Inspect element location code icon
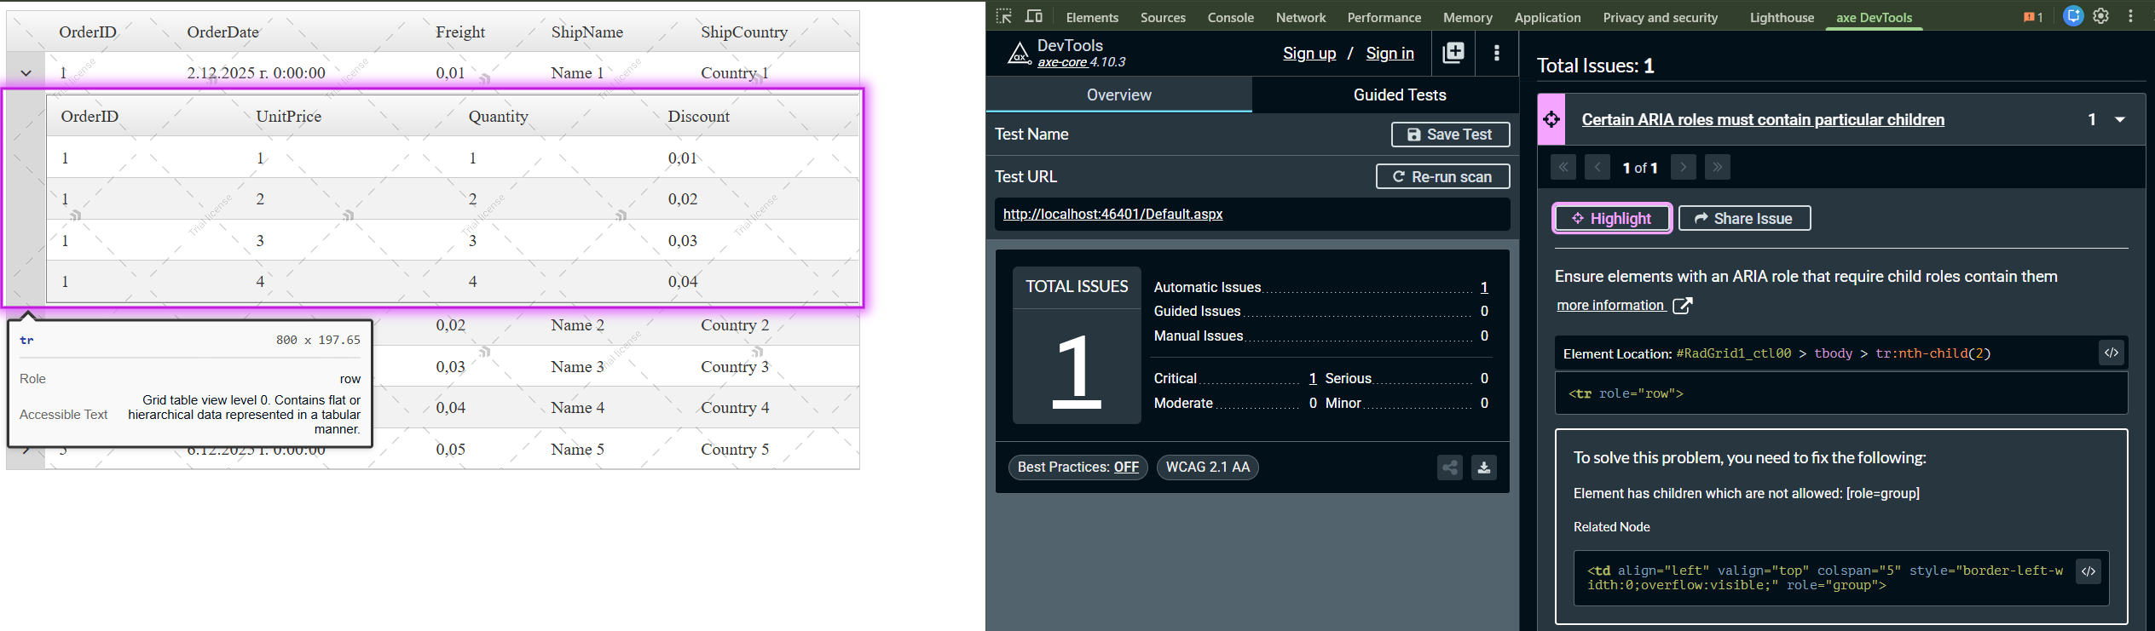The image size is (2155, 631). click(x=2112, y=353)
